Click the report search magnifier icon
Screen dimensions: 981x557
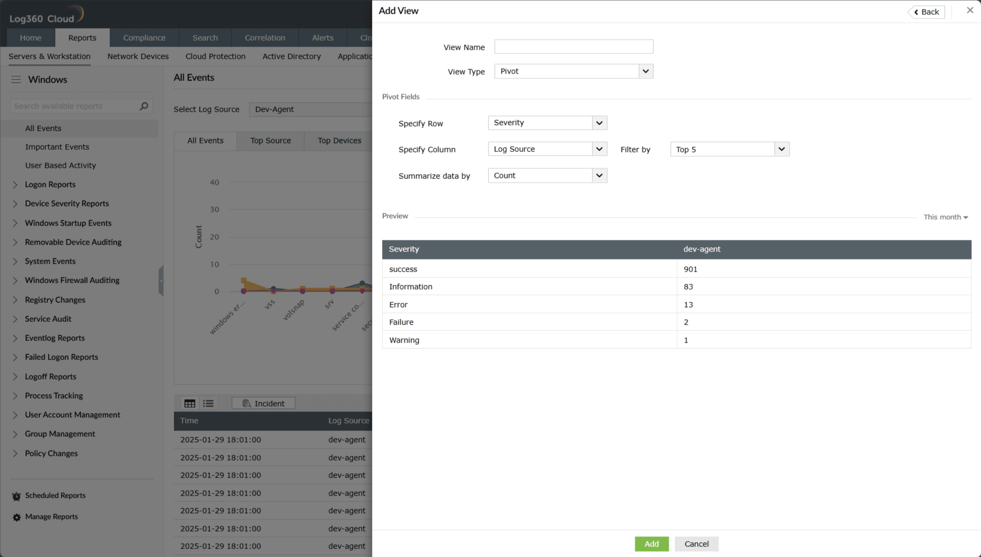tap(143, 106)
